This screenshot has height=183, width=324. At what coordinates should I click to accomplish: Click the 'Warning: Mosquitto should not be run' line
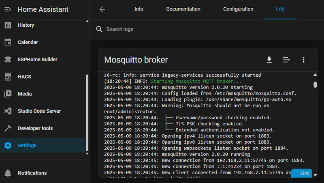pos(187,108)
